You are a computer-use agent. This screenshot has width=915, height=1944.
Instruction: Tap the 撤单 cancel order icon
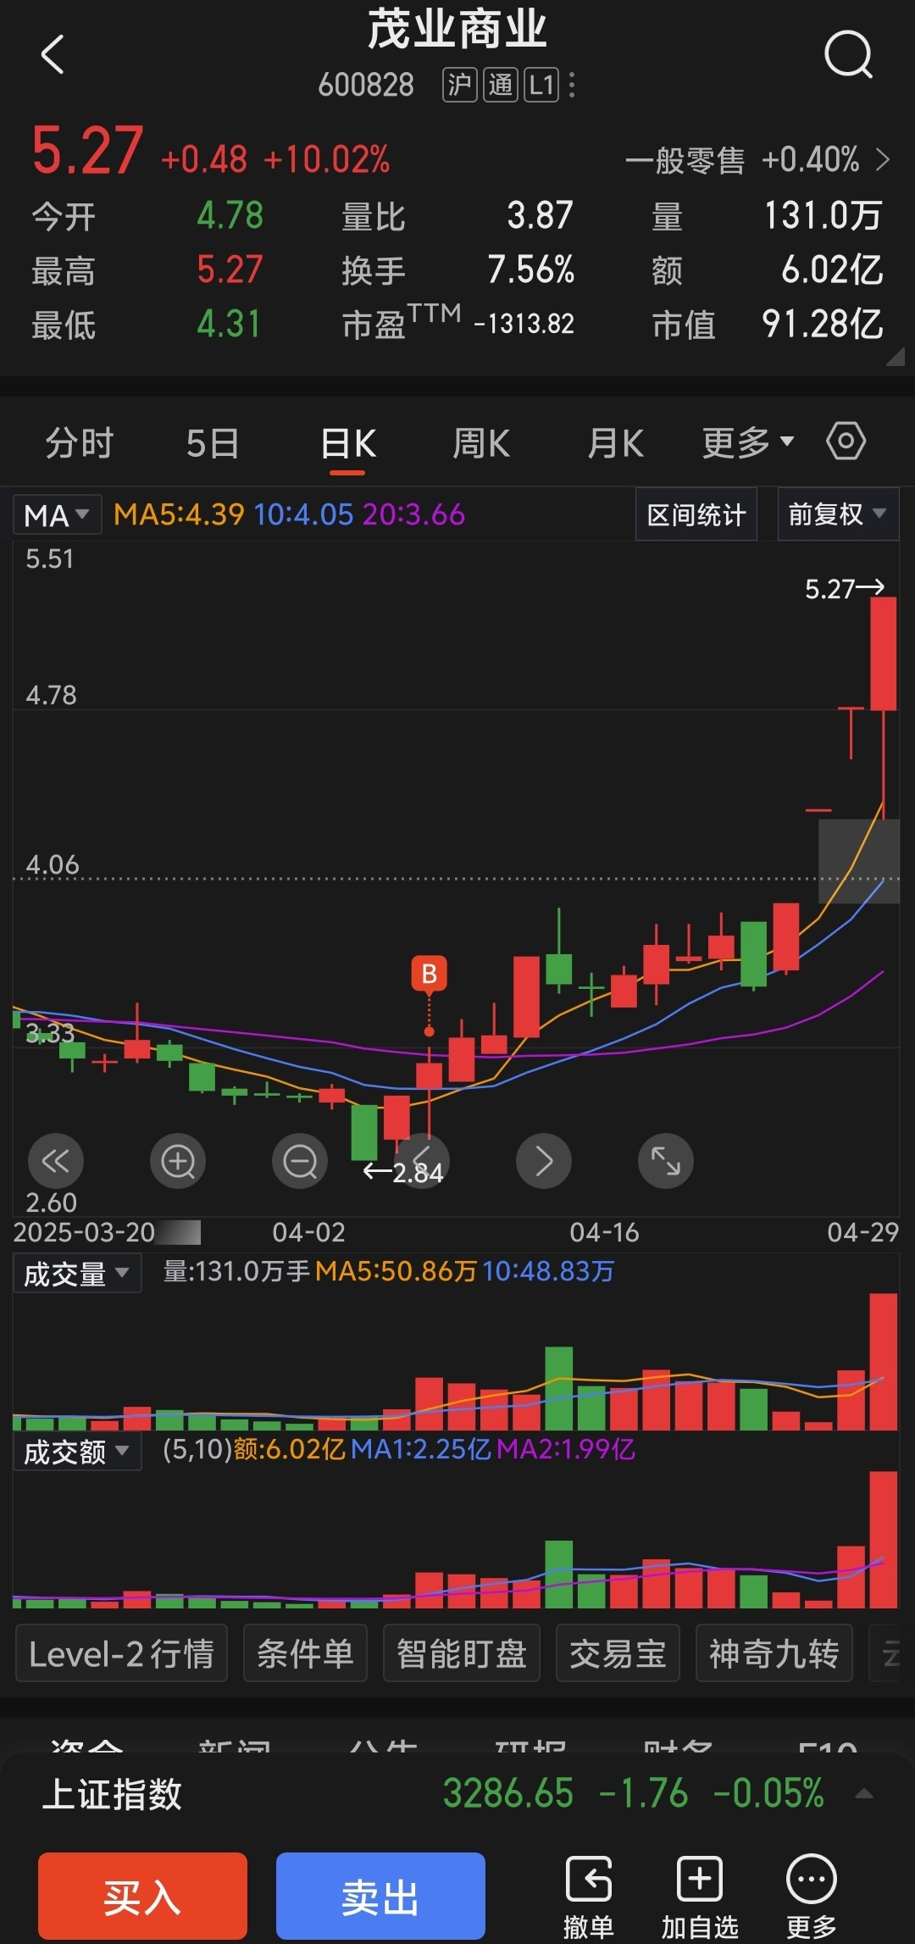(589, 1896)
